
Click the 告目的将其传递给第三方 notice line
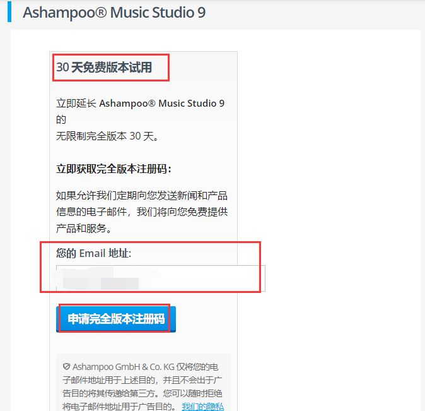[x=143, y=393]
